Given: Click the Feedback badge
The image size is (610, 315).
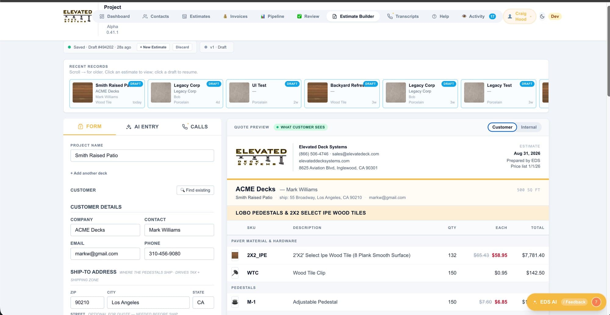Looking at the screenshot, I should (574, 302).
